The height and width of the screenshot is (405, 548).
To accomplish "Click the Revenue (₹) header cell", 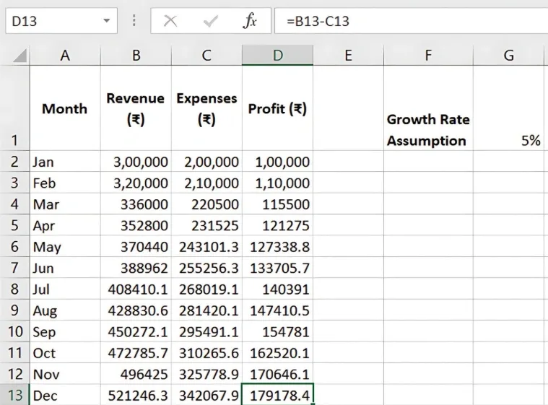I will tap(136, 108).
